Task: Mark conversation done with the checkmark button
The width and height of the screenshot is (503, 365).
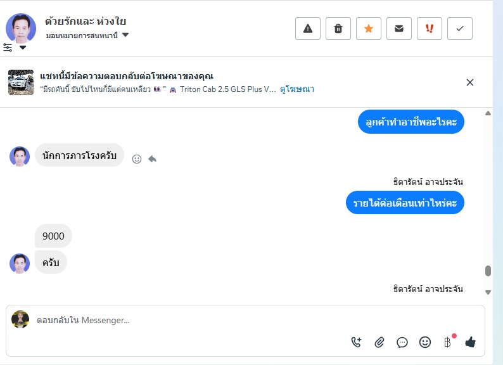Action: 460,29
